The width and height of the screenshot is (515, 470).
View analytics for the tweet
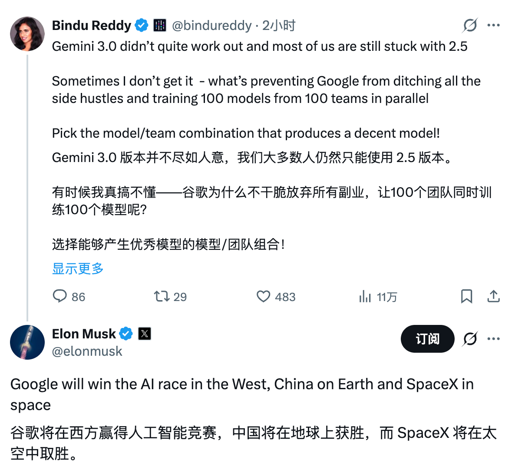pos(364,297)
